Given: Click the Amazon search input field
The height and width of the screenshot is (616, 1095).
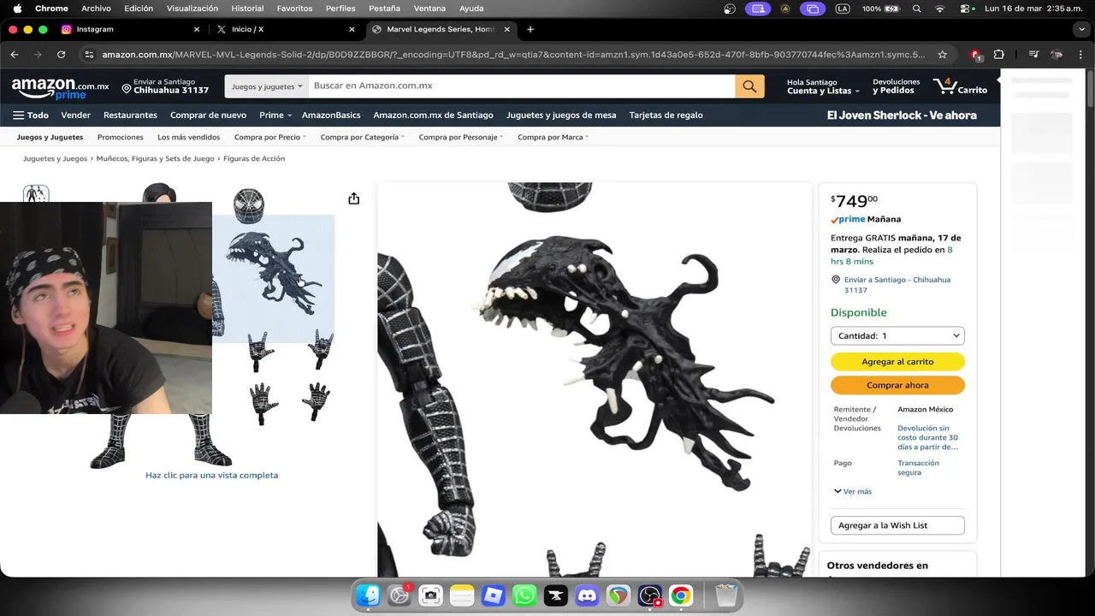Looking at the screenshot, I should click(x=522, y=86).
